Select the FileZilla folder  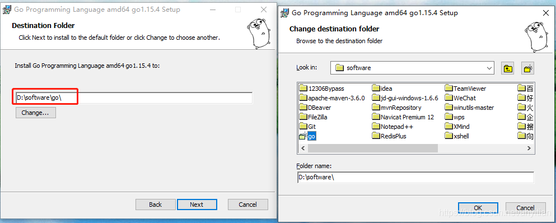314,117
